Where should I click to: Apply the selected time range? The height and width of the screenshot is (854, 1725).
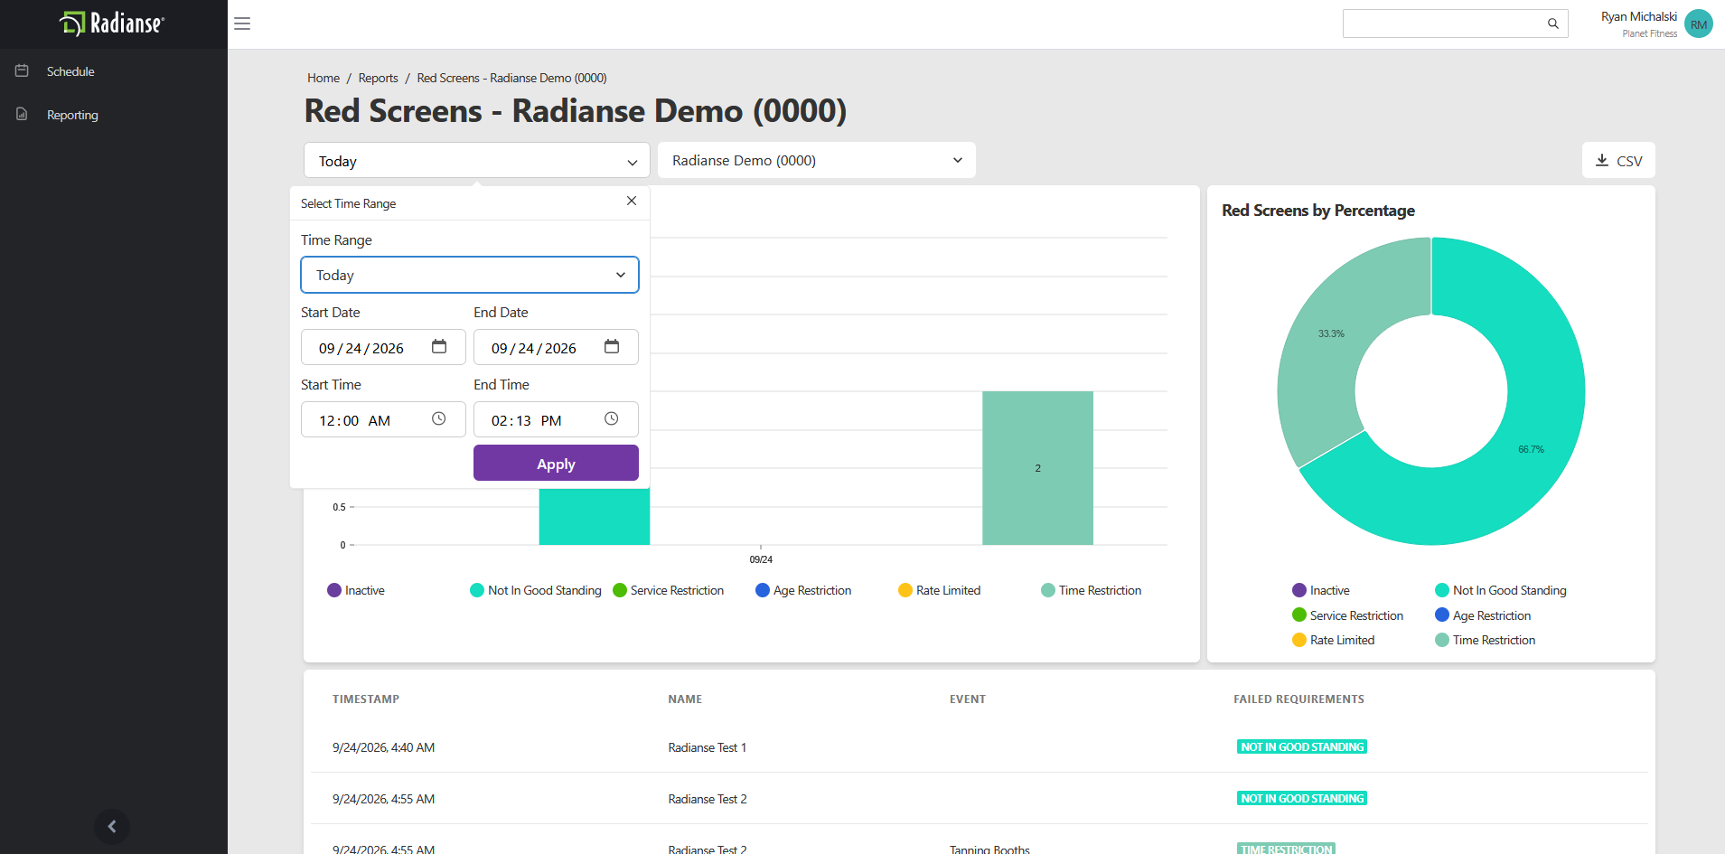(556, 463)
